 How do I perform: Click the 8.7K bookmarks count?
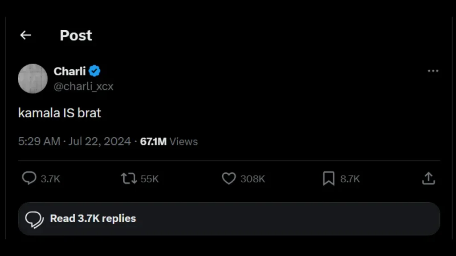pos(350,179)
